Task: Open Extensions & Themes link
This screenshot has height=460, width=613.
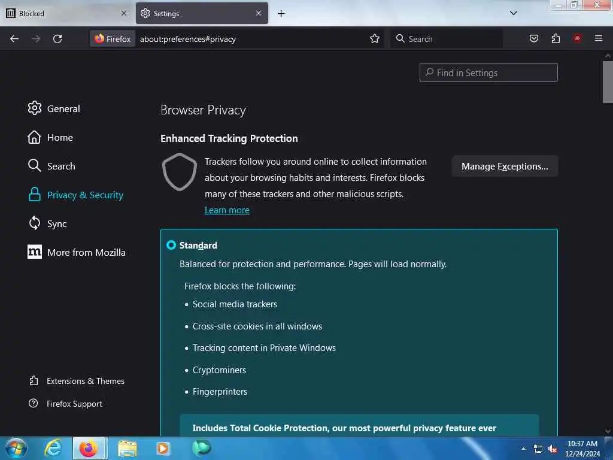Action: pos(77,381)
